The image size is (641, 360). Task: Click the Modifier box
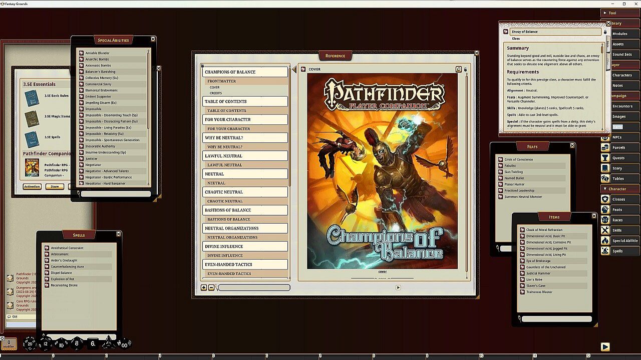coord(9,344)
